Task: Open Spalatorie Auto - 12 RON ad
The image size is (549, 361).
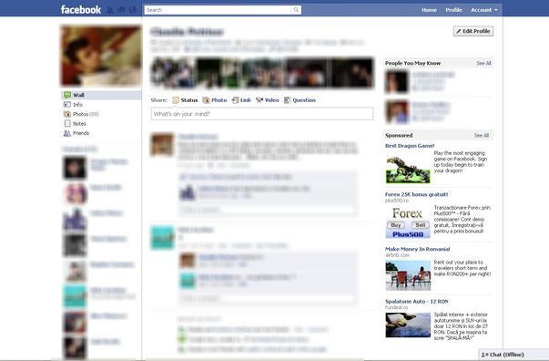Action: click(x=417, y=302)
